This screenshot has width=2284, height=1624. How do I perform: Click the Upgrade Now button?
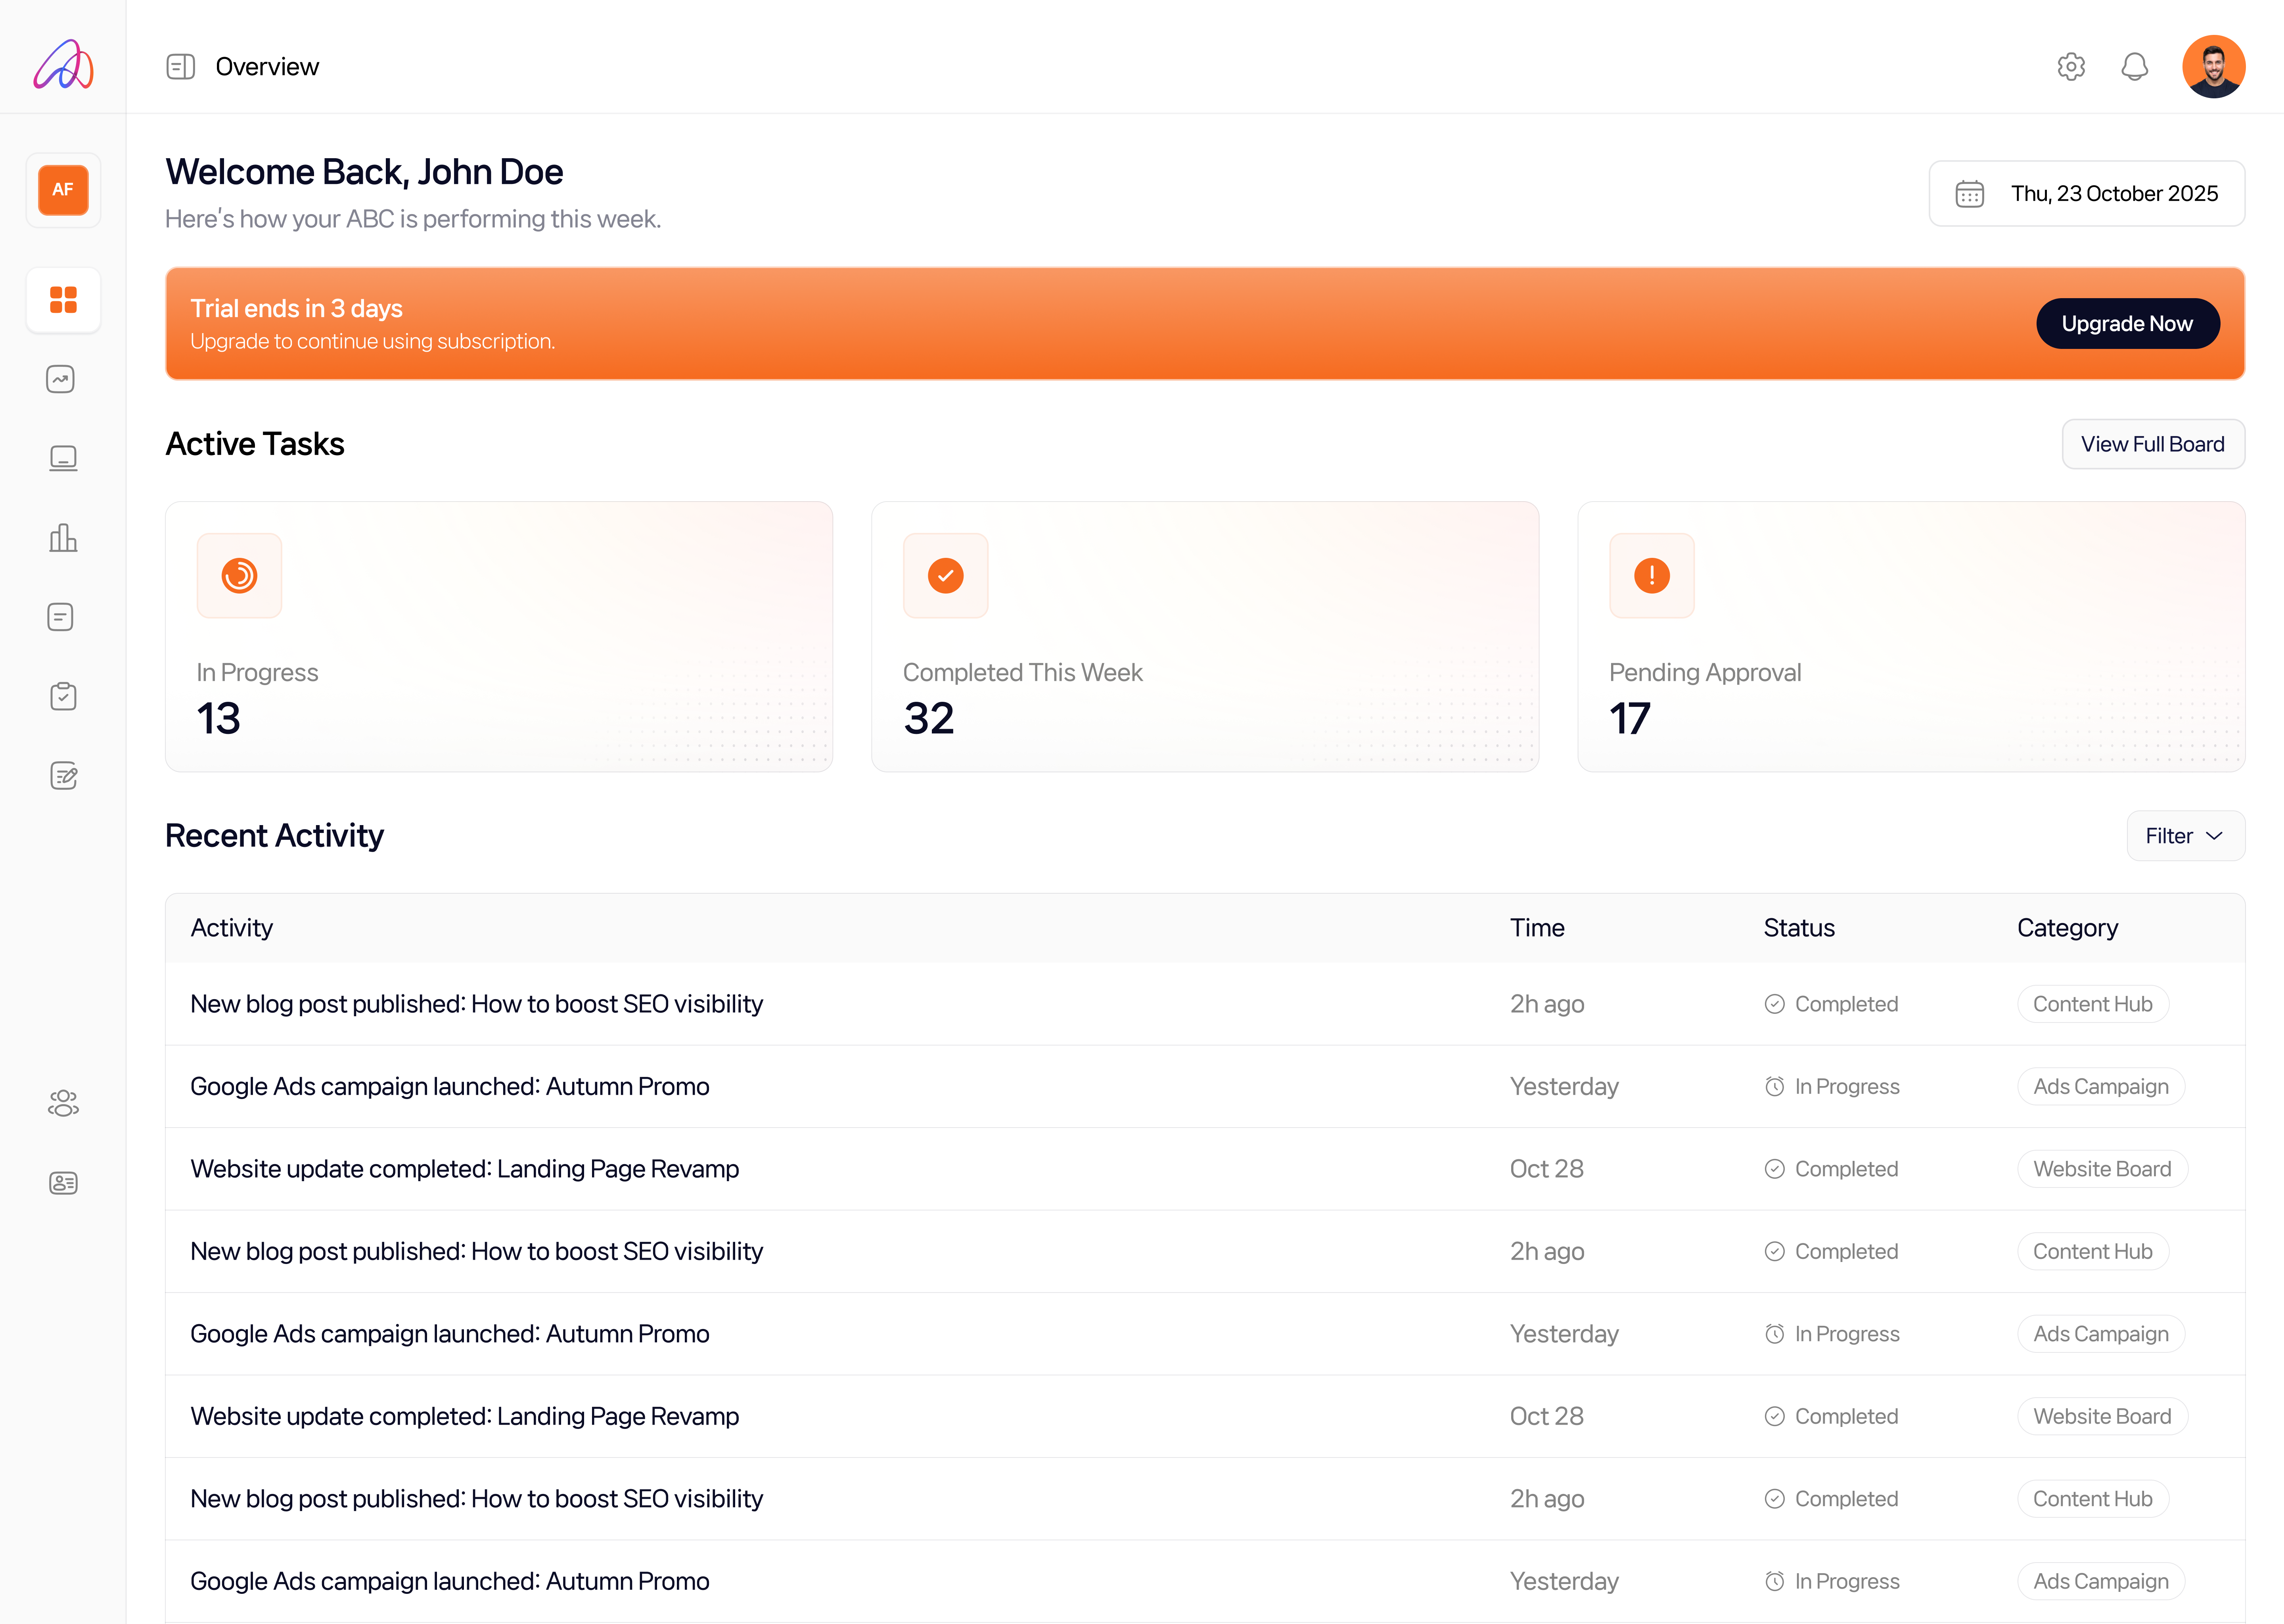(2127, 323)
